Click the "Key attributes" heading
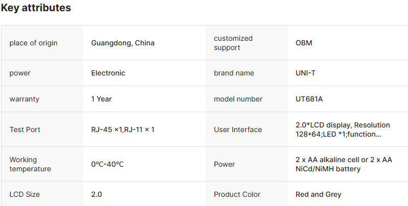 point(36,8)
